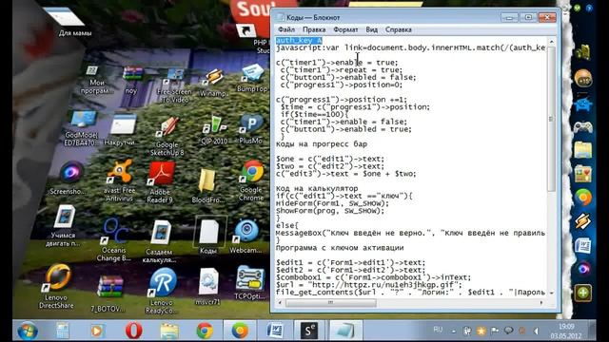Switch to the Se application taskbar button
This screenshot has height=342, width=609.
point(308,331)
